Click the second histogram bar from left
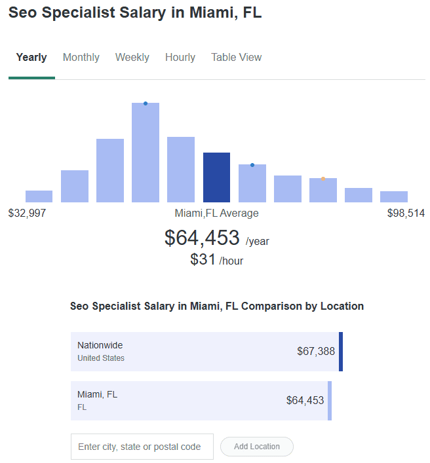 coord(75,186)
